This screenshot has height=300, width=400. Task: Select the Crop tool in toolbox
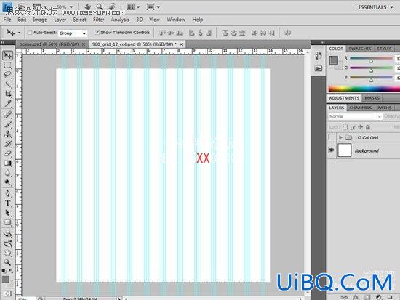[8, 94]
